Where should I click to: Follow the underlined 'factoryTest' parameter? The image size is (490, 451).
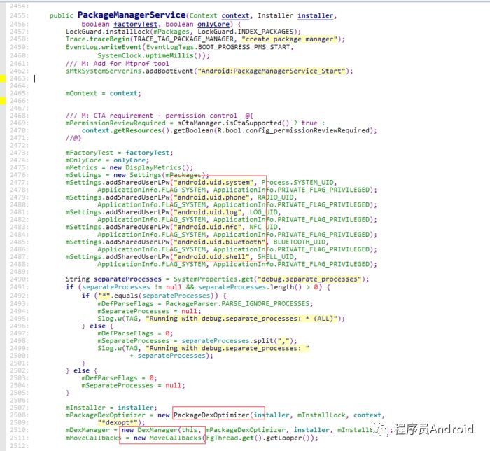(x=135, y=24)
